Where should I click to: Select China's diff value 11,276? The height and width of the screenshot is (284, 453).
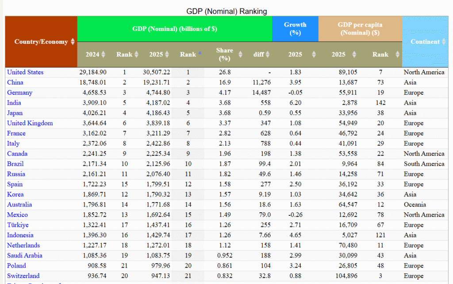261,82
